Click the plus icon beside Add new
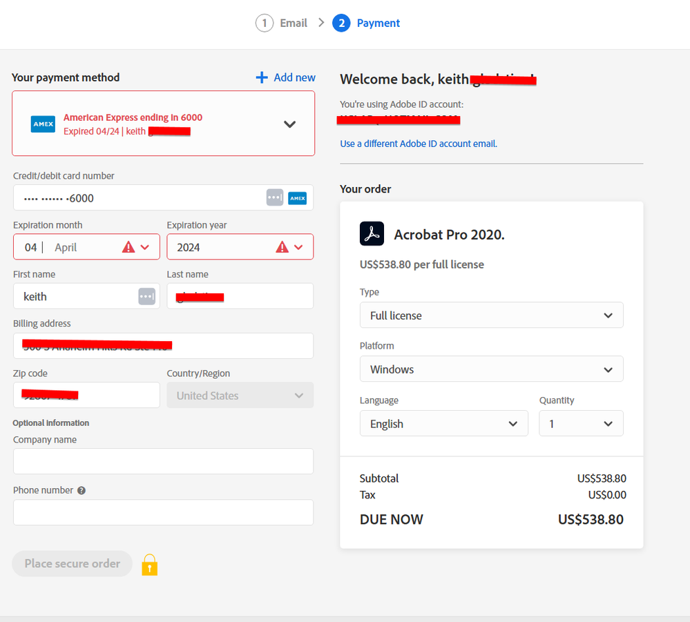The image size is (690, 622). point(262,77)
